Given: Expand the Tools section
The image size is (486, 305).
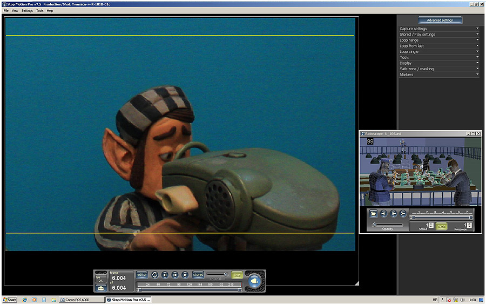Looking at the screenshot, I should pyautogui.click(x=439, y=57).
